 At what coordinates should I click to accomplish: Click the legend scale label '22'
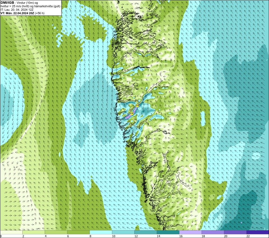pyautogui.click(x=248, y=236)
